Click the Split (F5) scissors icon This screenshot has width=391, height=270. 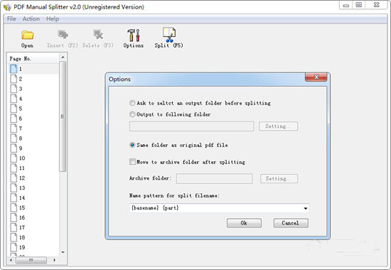(168, 35)
